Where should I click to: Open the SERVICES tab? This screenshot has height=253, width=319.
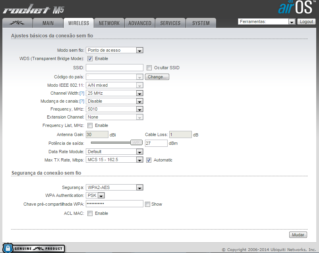(x=170, y=23)
